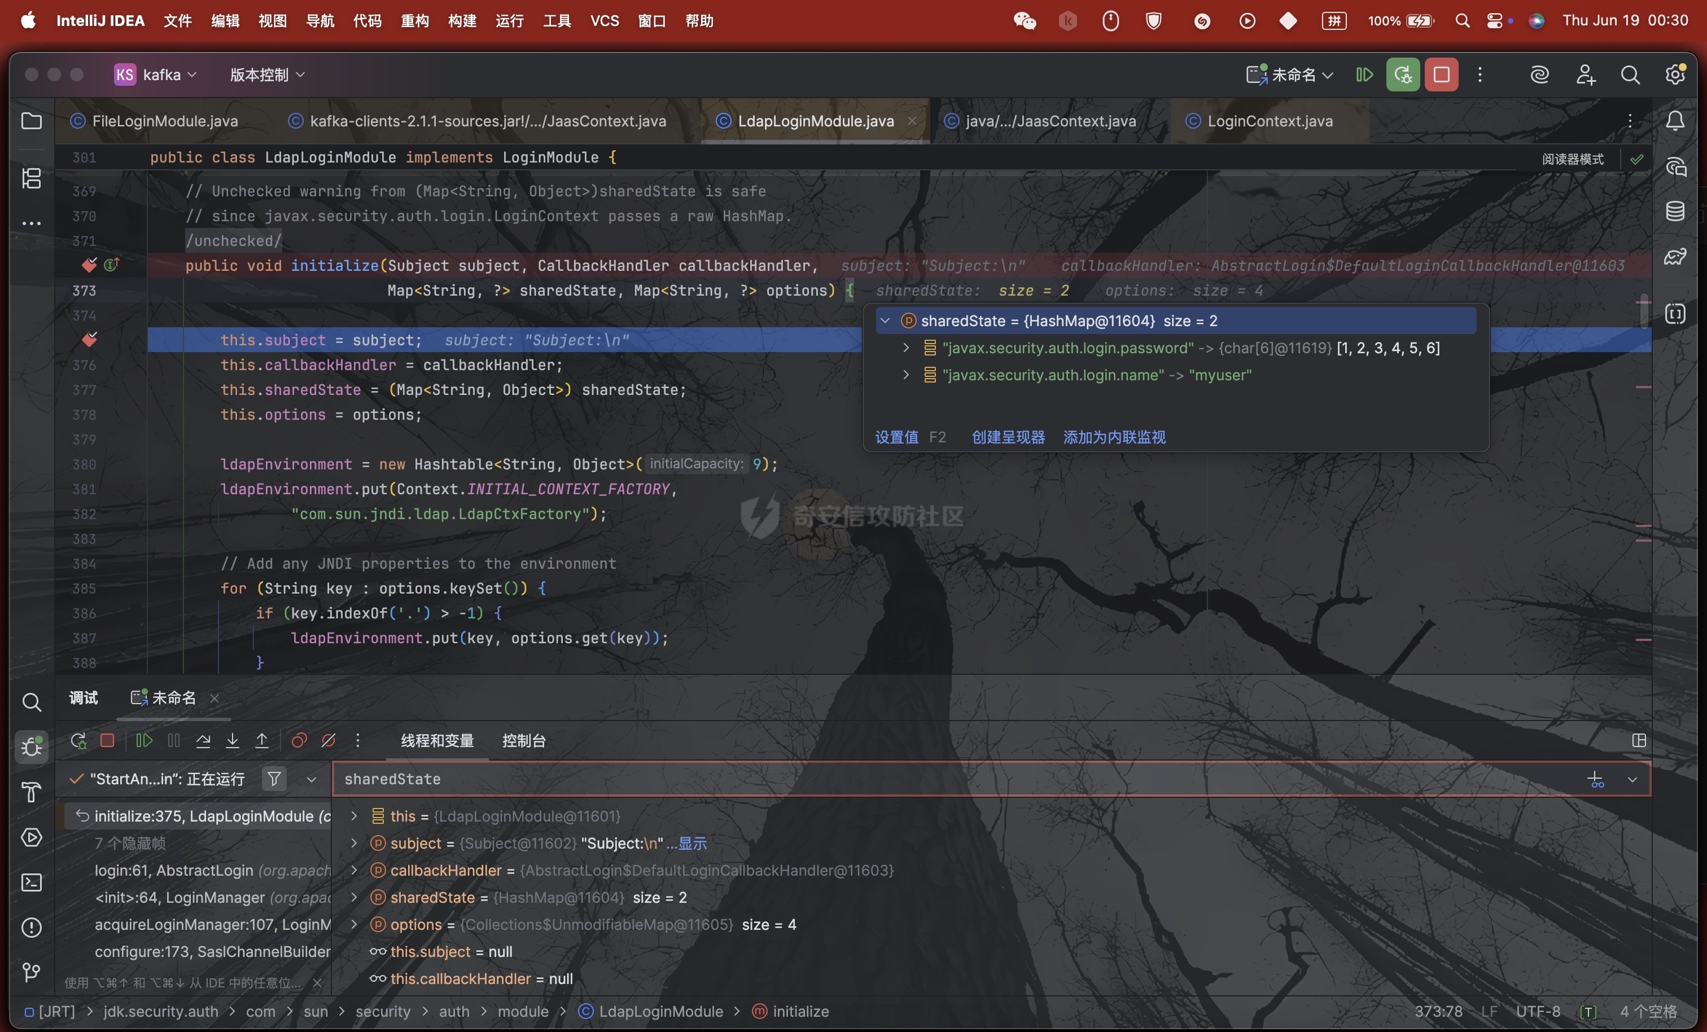Click the Add to Watches icon in expression field
The height and width of the screenshot is (1032, 1707).
1595,779
